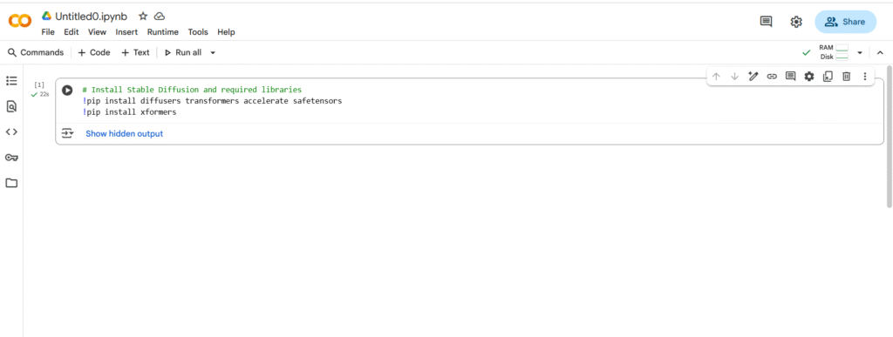Copy link to cell

coord(772,76)
